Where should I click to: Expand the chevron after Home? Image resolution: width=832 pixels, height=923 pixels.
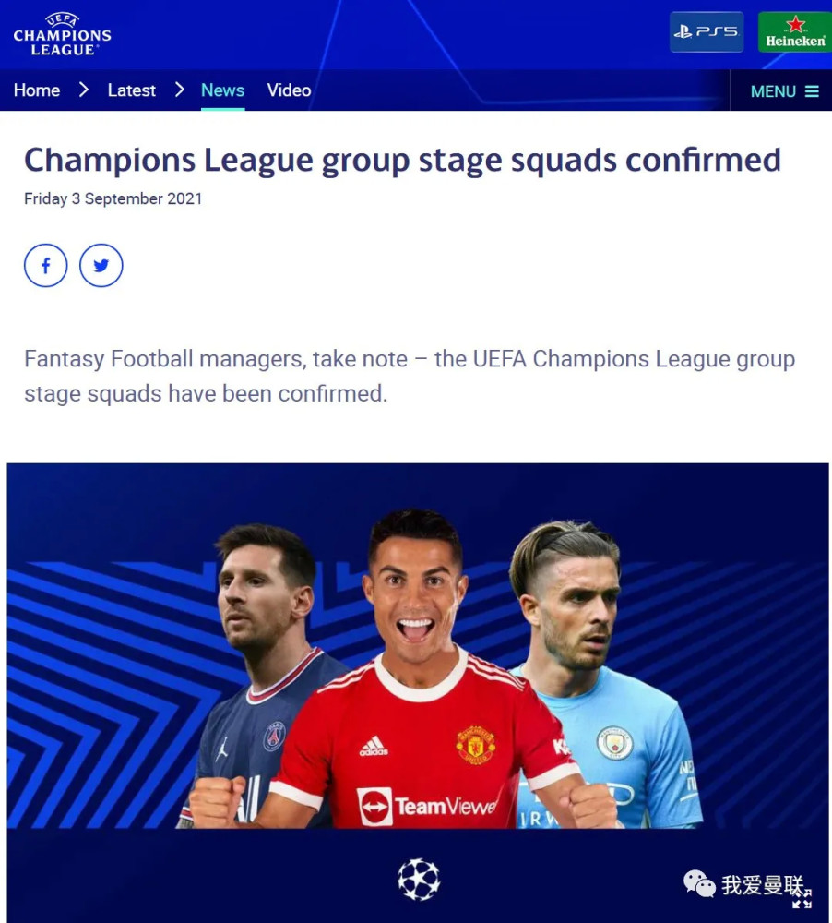84,90
